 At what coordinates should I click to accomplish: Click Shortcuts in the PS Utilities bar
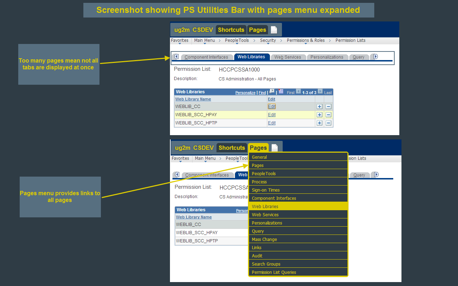(x=231, y=30)
